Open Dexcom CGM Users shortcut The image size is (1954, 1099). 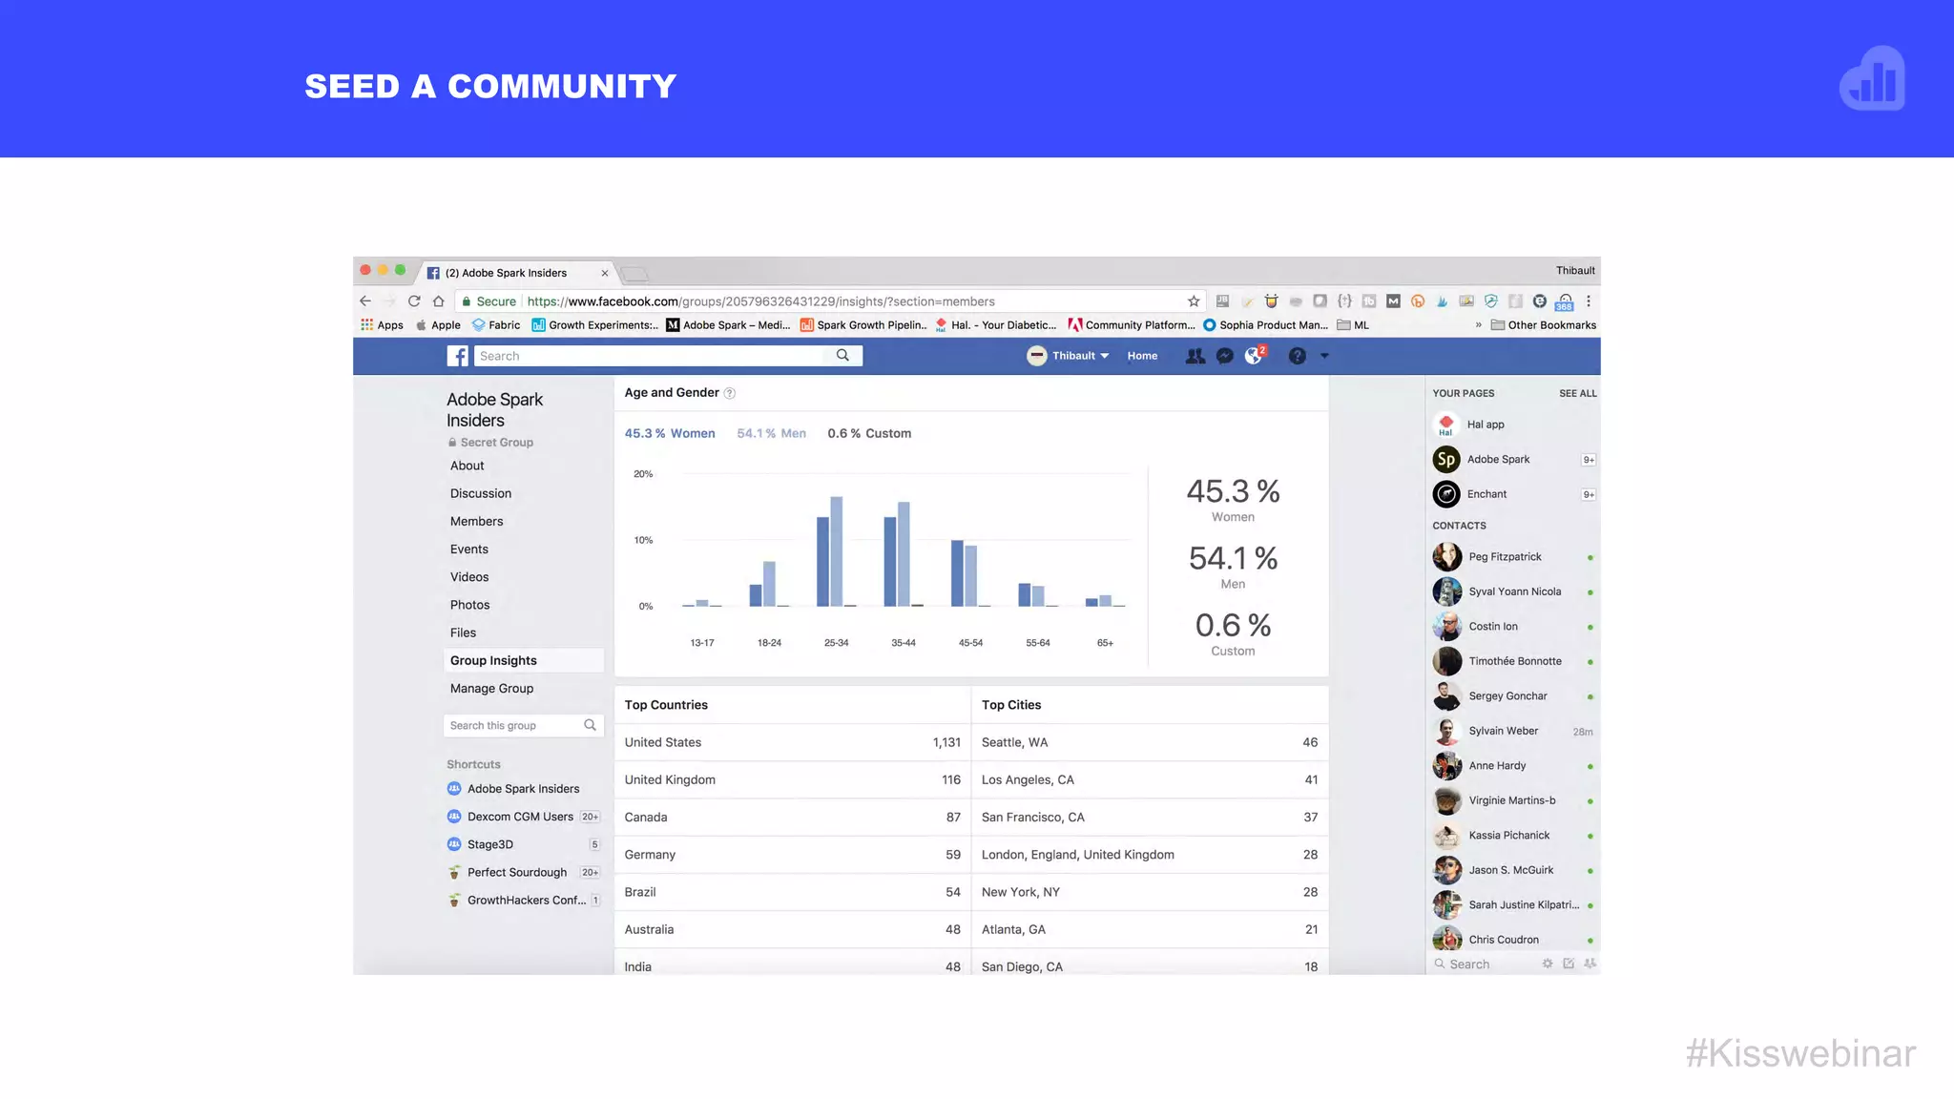point(520,817)
